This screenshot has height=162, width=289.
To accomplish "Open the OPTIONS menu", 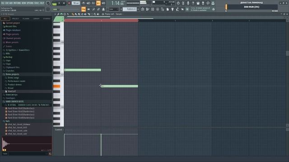I will pos(30,3).
